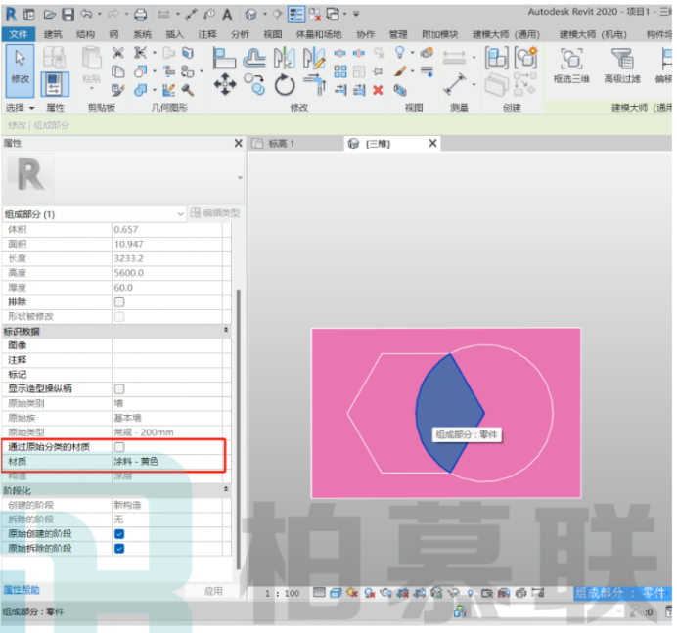Click the Demolish hammer icon
Screen dimensions: 677x633
coord(188,90)
